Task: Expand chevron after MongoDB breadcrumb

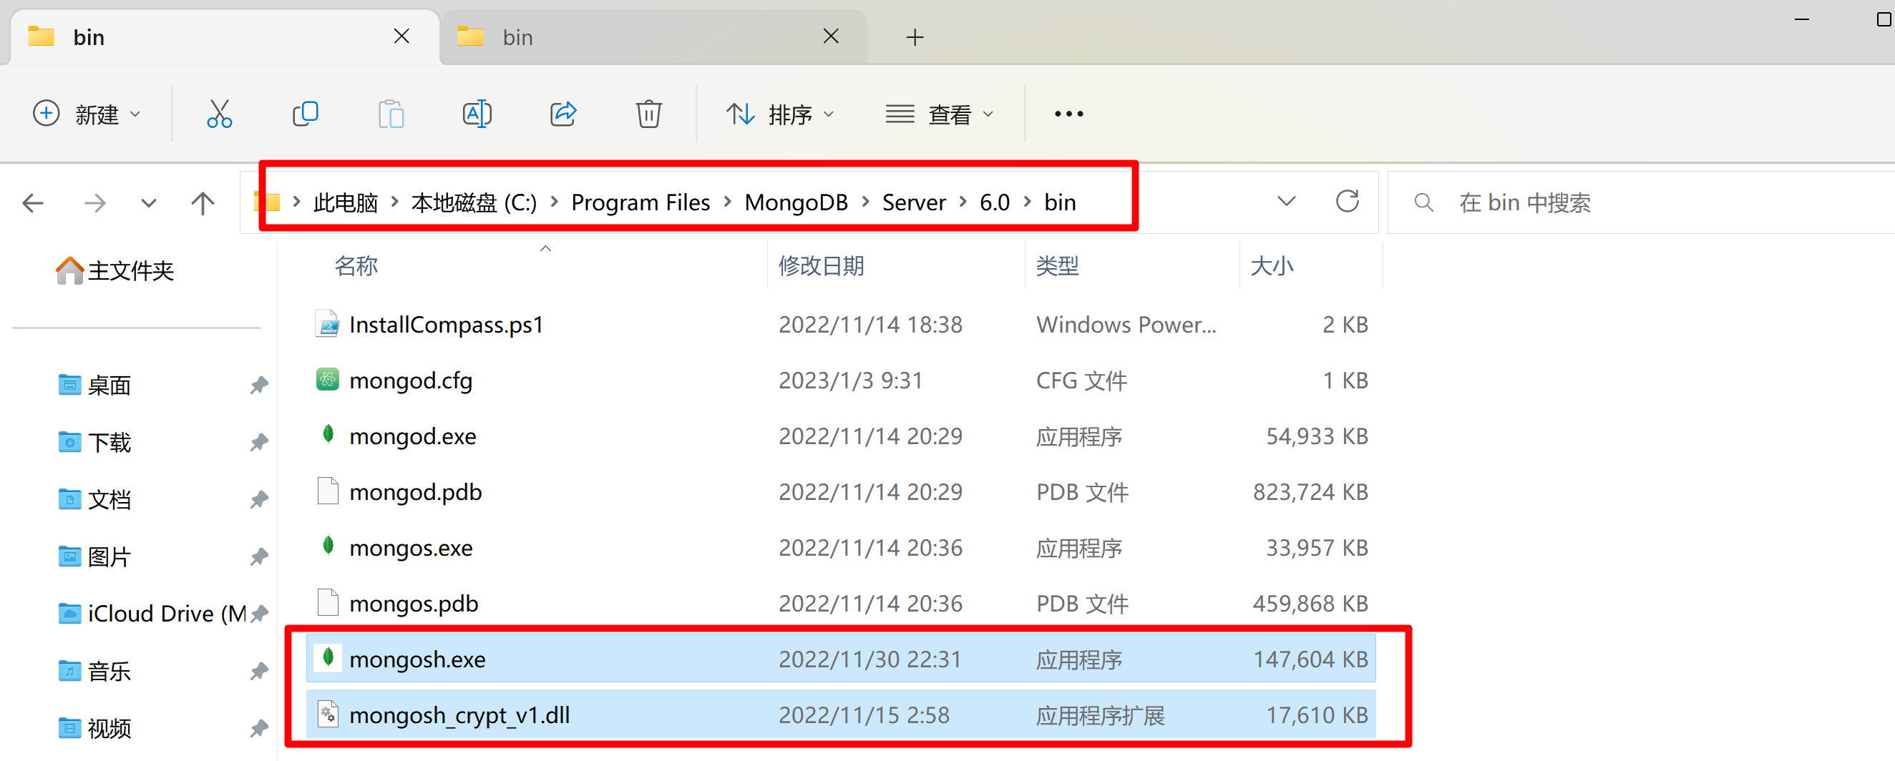Action: pos(865,202)
